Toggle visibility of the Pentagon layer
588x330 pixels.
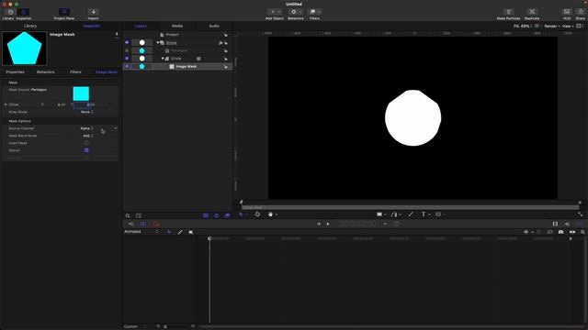coord(127,50)
